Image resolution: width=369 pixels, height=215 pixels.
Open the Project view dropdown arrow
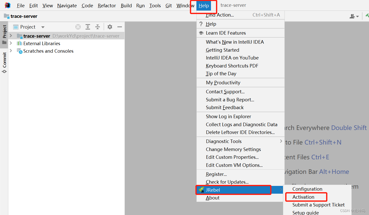[43, 27]
